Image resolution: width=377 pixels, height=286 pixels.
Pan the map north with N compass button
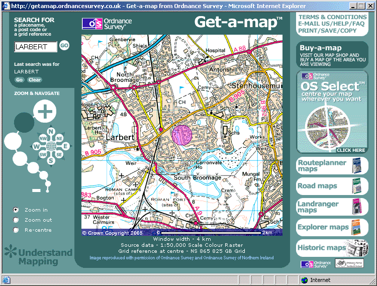click(51, 131)
